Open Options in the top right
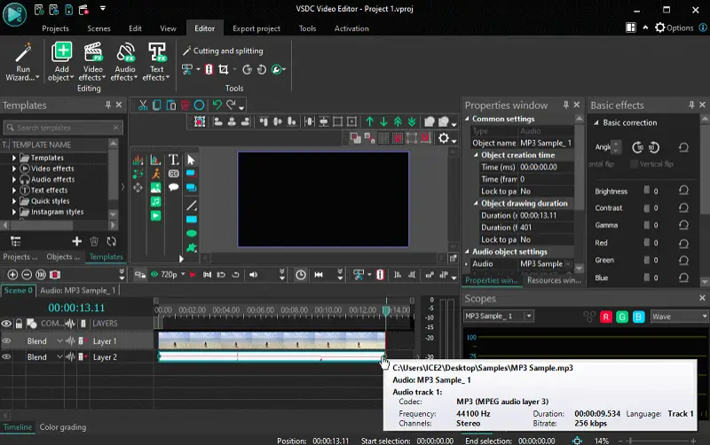Viewport: 710px width, 445px height. [674, 27]
